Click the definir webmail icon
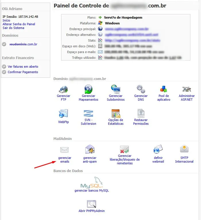 tap(158, 150)
